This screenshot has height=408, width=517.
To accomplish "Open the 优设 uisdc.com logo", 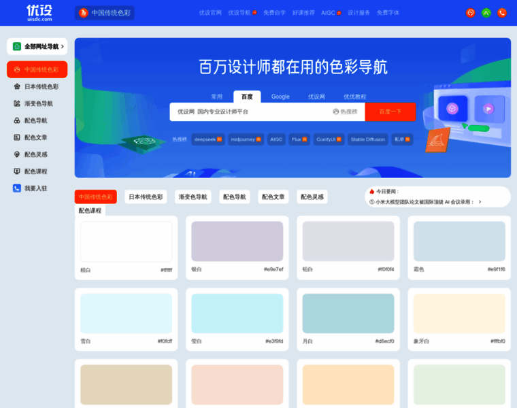I will point(39,13).
